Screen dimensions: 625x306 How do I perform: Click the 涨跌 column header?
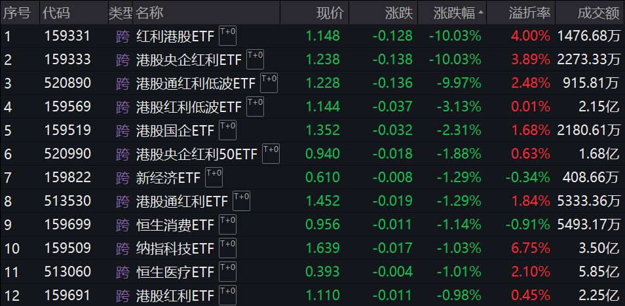(x=398, y=12)
